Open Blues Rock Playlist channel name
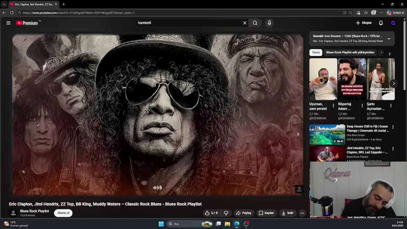 [35, 211]
